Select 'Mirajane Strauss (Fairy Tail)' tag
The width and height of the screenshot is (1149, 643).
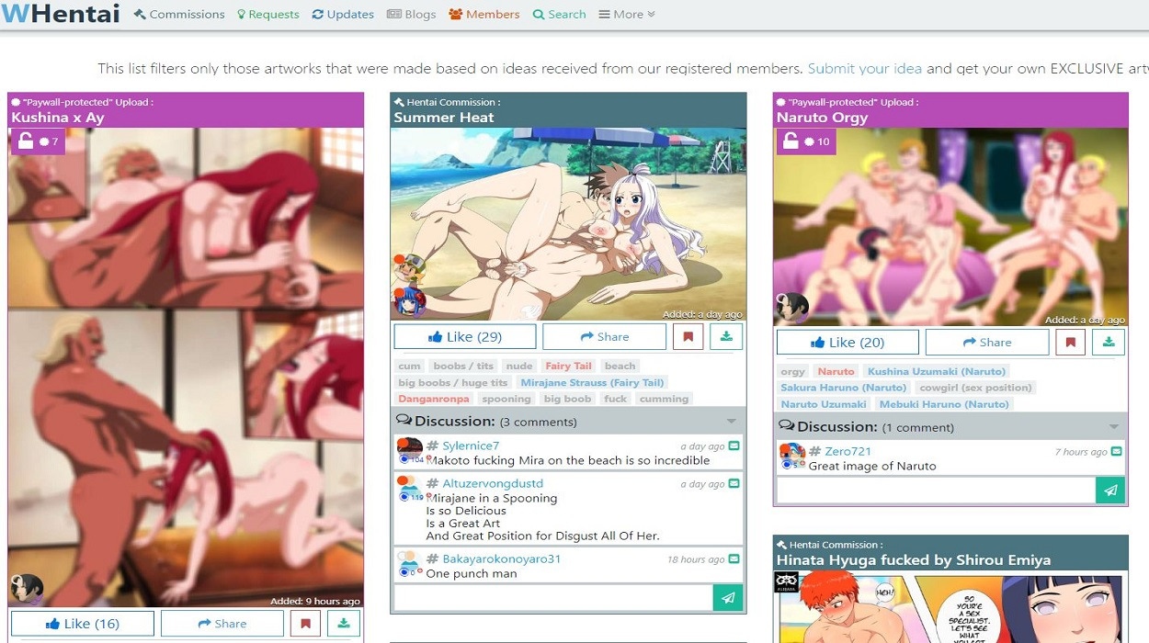pyautogui.click(x=592, y=382)
